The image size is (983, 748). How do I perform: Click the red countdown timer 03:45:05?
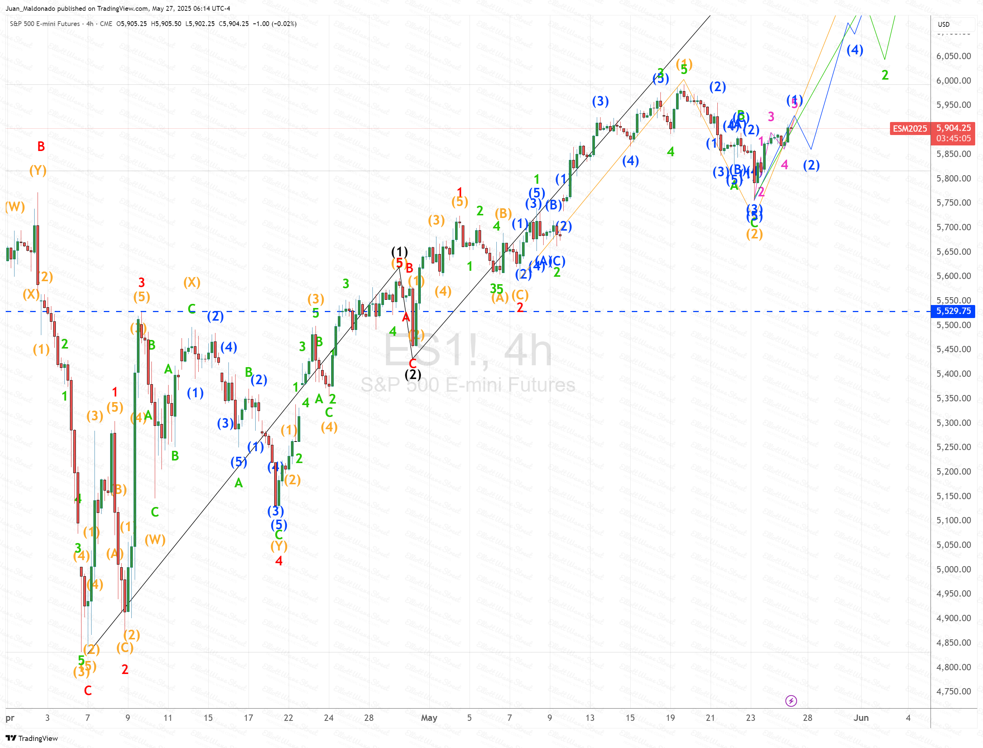953,138
